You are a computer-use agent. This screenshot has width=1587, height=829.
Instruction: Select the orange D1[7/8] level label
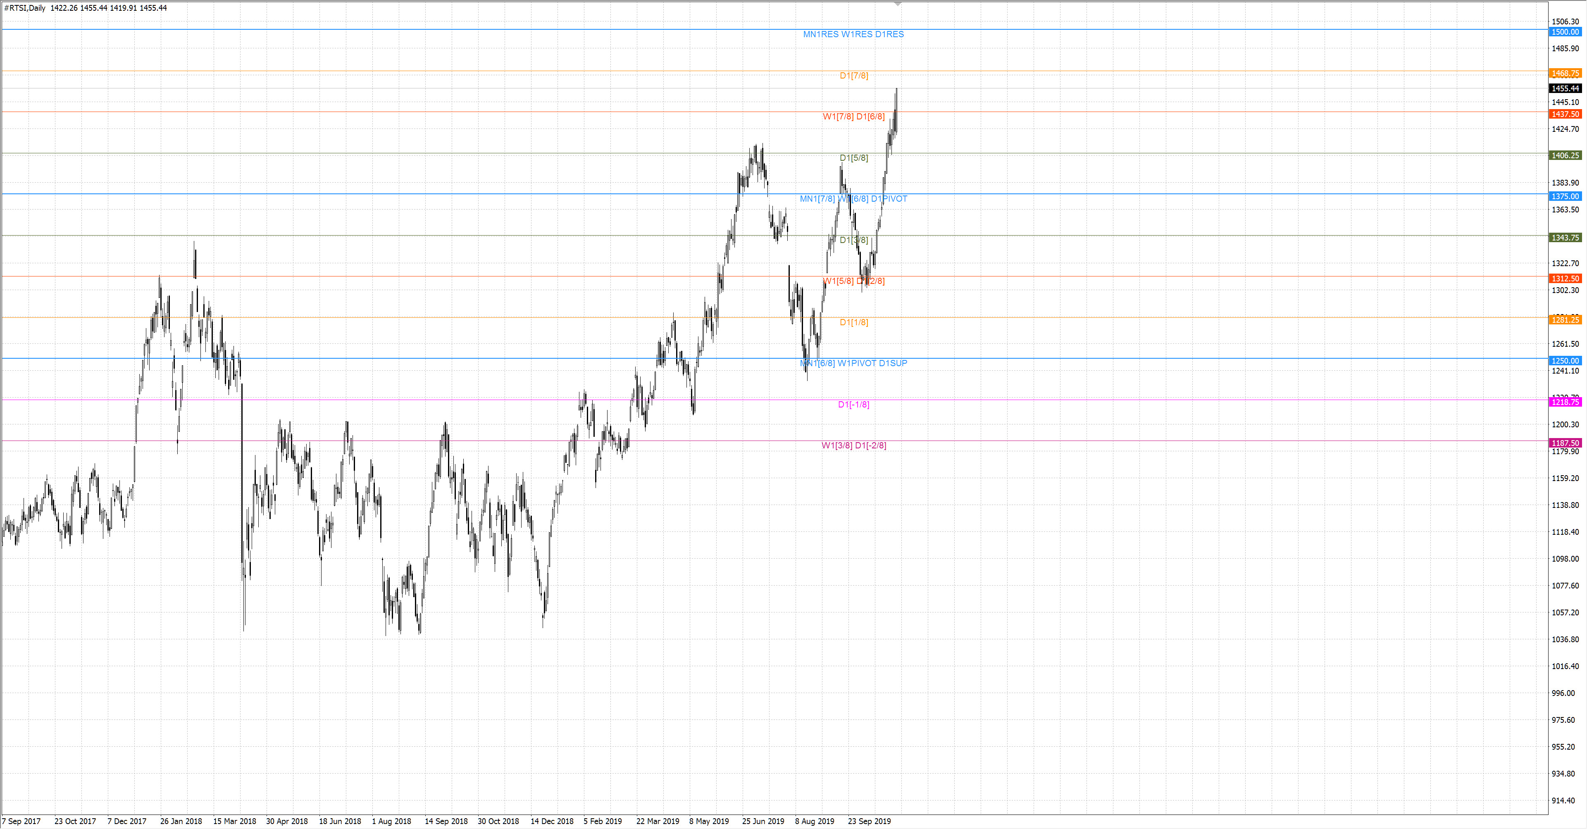click(853, 76)
